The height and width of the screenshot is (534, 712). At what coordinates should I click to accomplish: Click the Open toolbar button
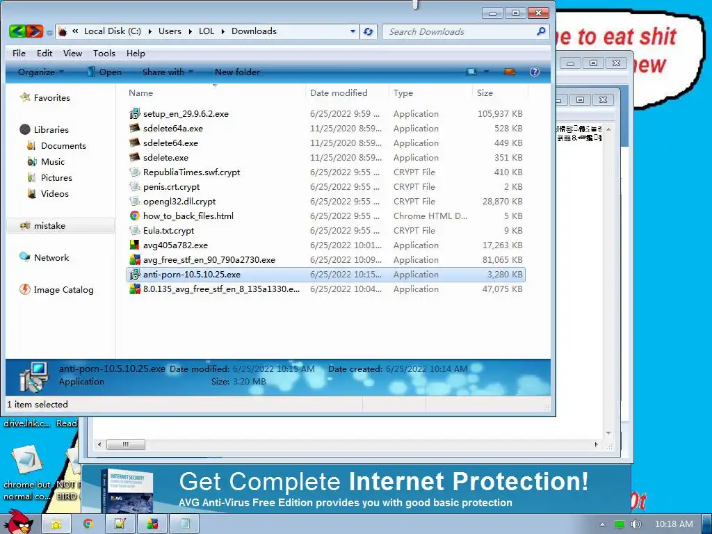[x=104, y=72]
